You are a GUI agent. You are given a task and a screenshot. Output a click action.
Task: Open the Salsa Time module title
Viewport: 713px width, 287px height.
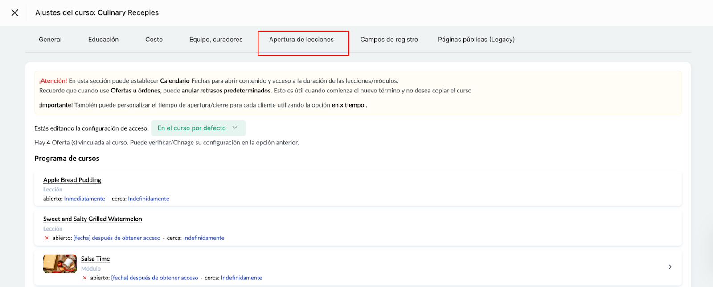pos(95,259)
